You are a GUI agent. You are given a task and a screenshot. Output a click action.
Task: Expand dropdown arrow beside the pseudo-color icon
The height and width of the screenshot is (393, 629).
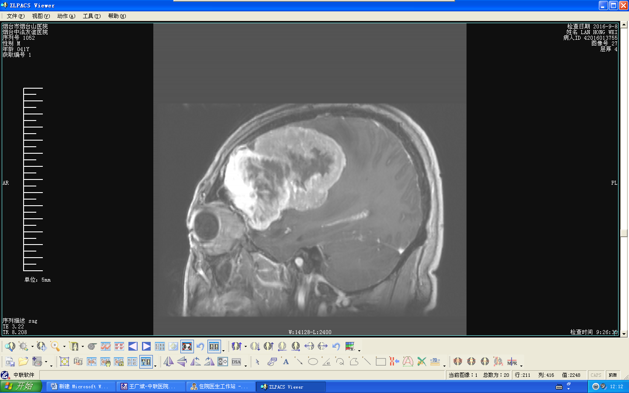pos(359,350)
